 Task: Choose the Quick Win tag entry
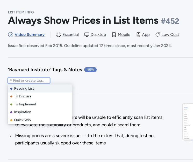22,120
